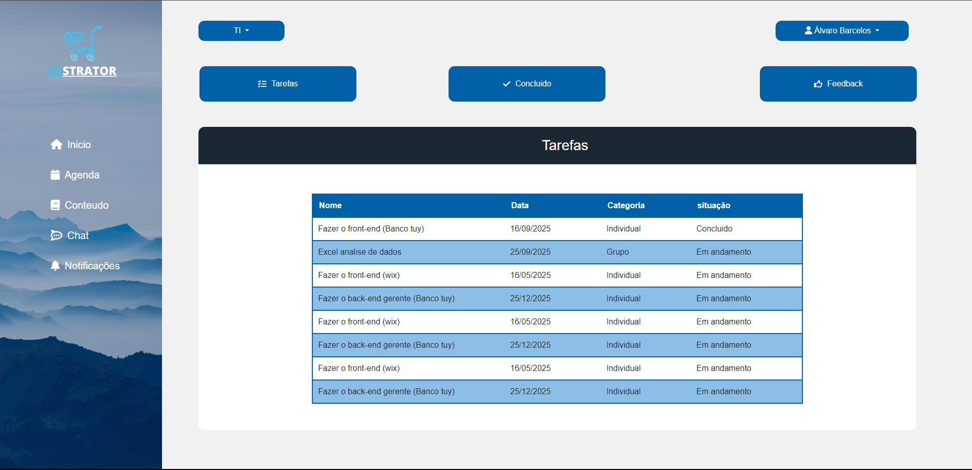
Task: Click the thumbs-up icon on Feedback
Action: (x=818, y=84)
